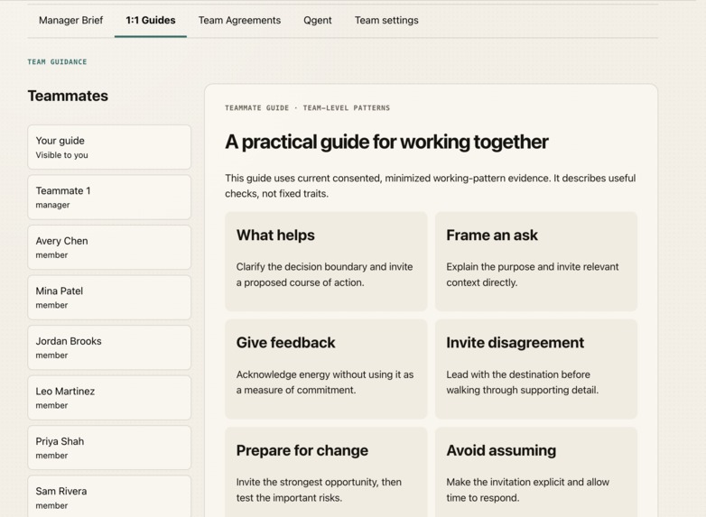
Task: Click the TEAM GUIDANCE label
Action: coord(57,61)
